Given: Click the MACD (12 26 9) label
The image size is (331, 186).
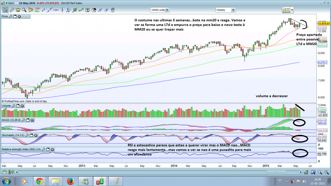Looking at the screenshot, I should pos(11,120).
